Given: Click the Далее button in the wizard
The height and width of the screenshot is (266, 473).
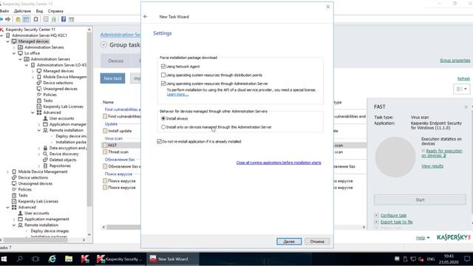Looking at the screenshot, I should click(x=289, y=242).
